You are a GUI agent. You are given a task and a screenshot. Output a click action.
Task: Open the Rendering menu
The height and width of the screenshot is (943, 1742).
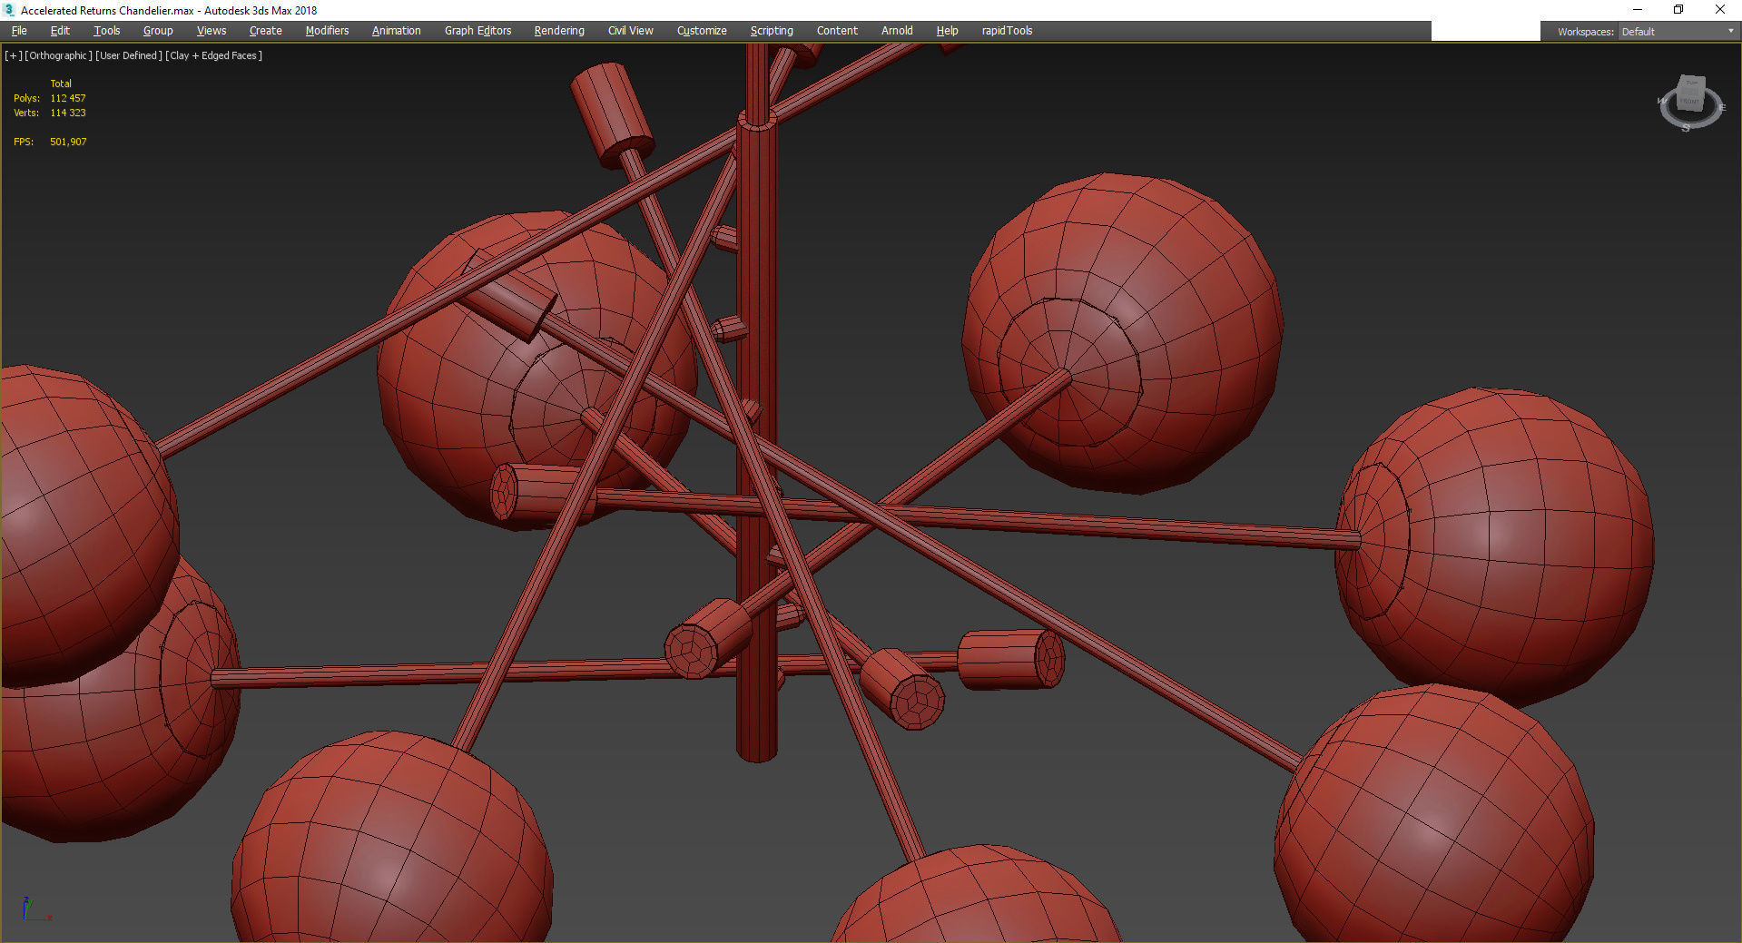pos(559,31)
